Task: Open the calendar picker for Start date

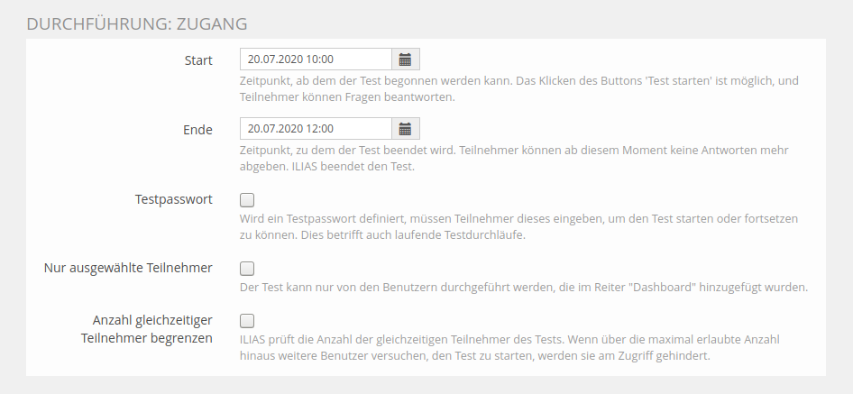Action: (x=406, y=60)
